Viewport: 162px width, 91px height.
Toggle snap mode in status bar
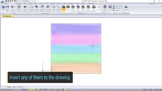(23, 89)
